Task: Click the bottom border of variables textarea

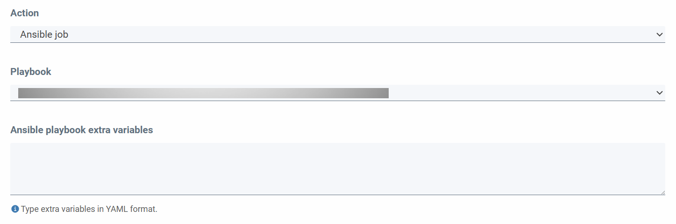Action: 337,195
